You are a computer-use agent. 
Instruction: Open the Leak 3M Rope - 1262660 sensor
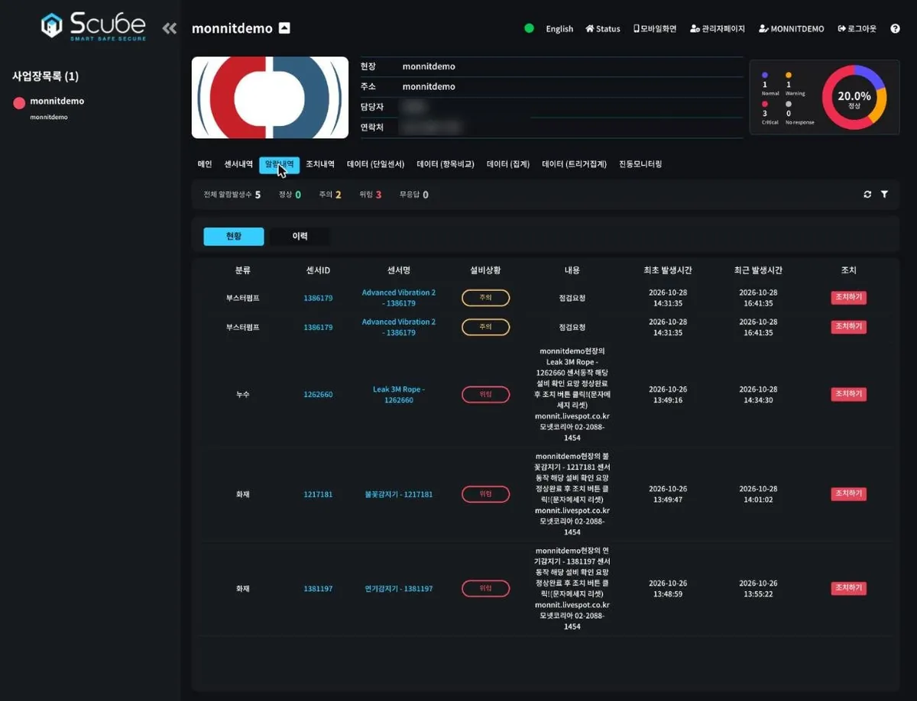[399, 395]
